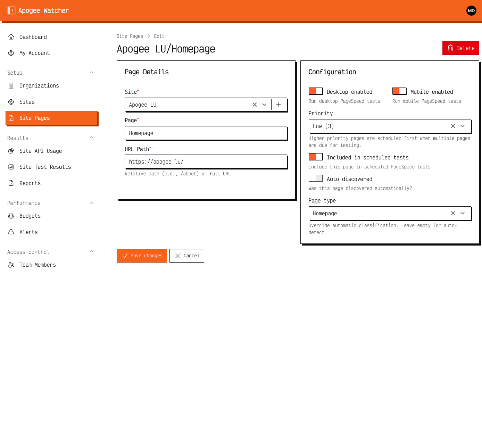482x423 pixels.
Task: Go to Organizations in the sidebar
Action: coord(52,86)
